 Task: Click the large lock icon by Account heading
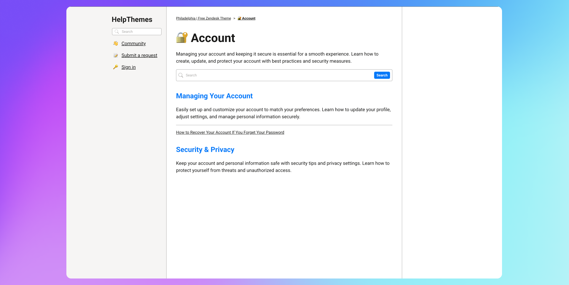[x=182, y=38]
